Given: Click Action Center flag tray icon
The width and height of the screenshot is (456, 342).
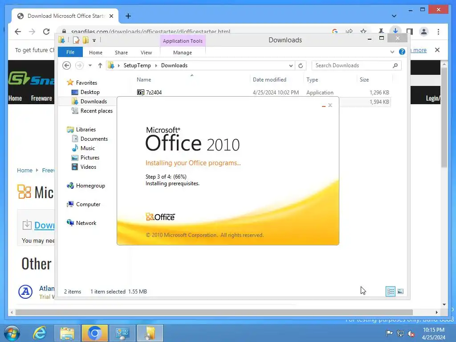Looking at the screenshot, I should 389,333.
